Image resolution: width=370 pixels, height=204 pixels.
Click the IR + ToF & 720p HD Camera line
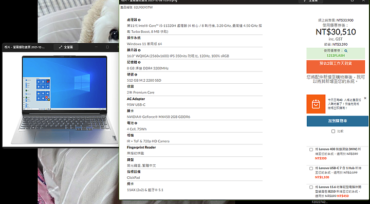[148, 141]
